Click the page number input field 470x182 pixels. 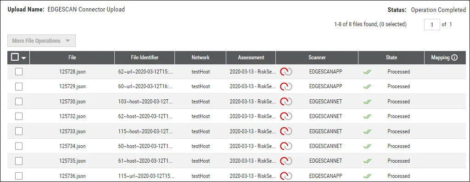[432, 25]
